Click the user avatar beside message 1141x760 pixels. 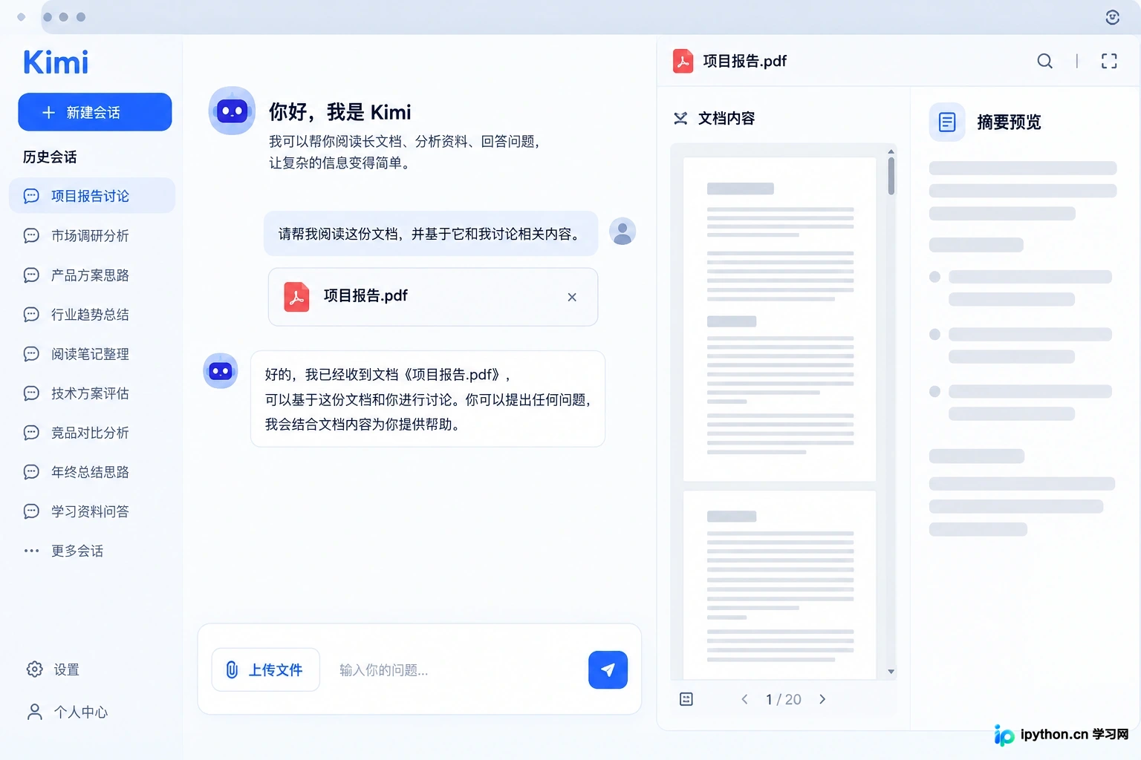point(622,232)
